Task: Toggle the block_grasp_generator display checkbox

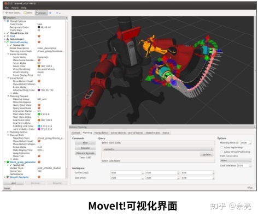Action: [x=39, y=162]
